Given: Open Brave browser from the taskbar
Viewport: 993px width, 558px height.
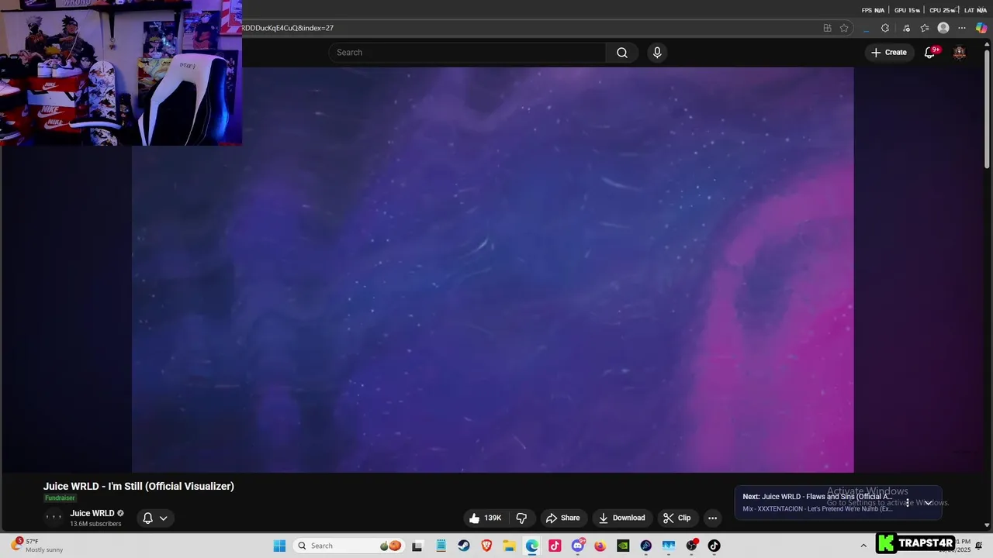Looking at the screenshot, I should click(x=486, y=546).
